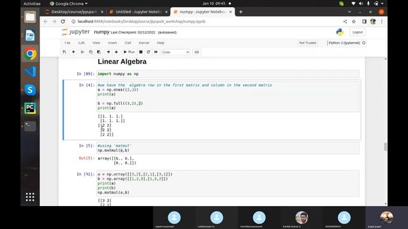Toggle the Chrome side panel icon
This screenshot has height=229, width=408.
[x=364, y=22]
